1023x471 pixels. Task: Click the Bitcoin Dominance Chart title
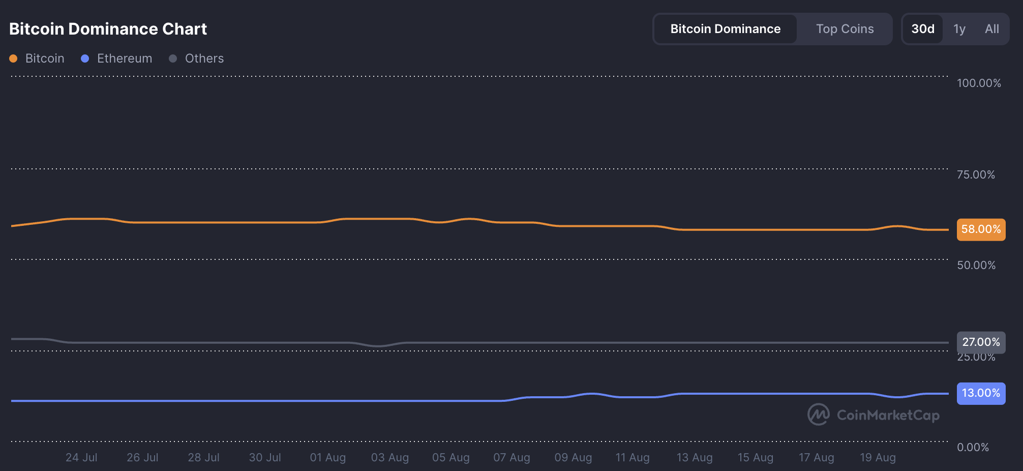click(108, 29)
